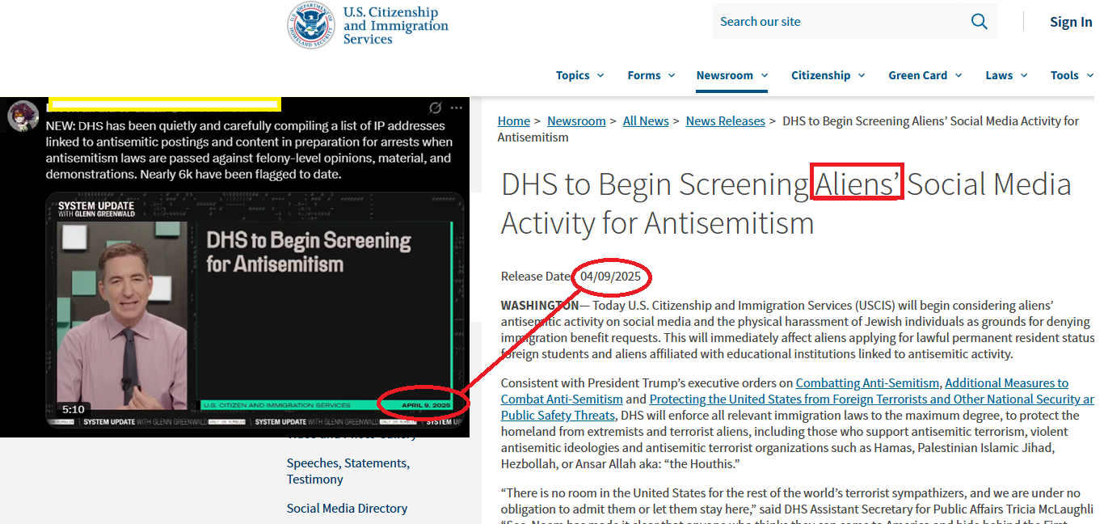1104x524 pixels.
Task: Play the Glenn Greenwald System Update video
Action: coord(255,310)
